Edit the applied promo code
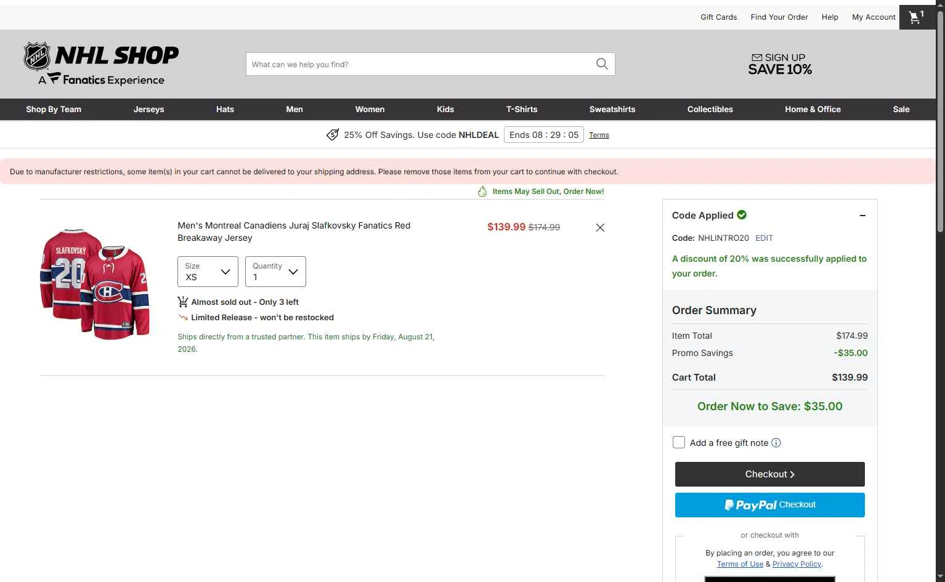This screenshot has height=582, width=945. tap(764, 238)
